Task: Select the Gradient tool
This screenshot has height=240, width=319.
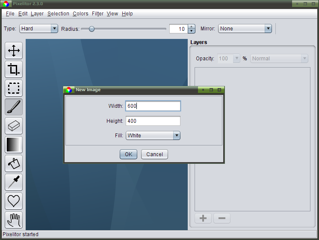Action: [14, 145]
